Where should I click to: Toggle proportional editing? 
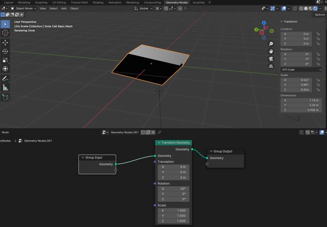coord(180,8)
